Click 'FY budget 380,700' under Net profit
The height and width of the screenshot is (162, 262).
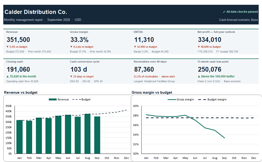pos(227,52)
